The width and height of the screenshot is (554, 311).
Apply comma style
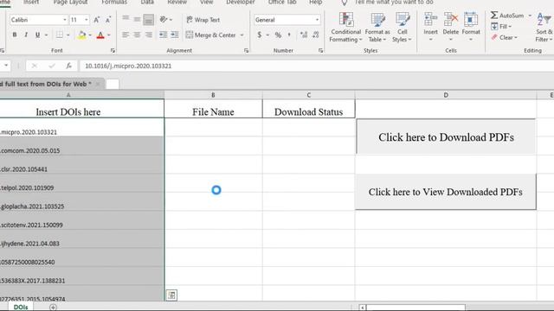[289, 35]
